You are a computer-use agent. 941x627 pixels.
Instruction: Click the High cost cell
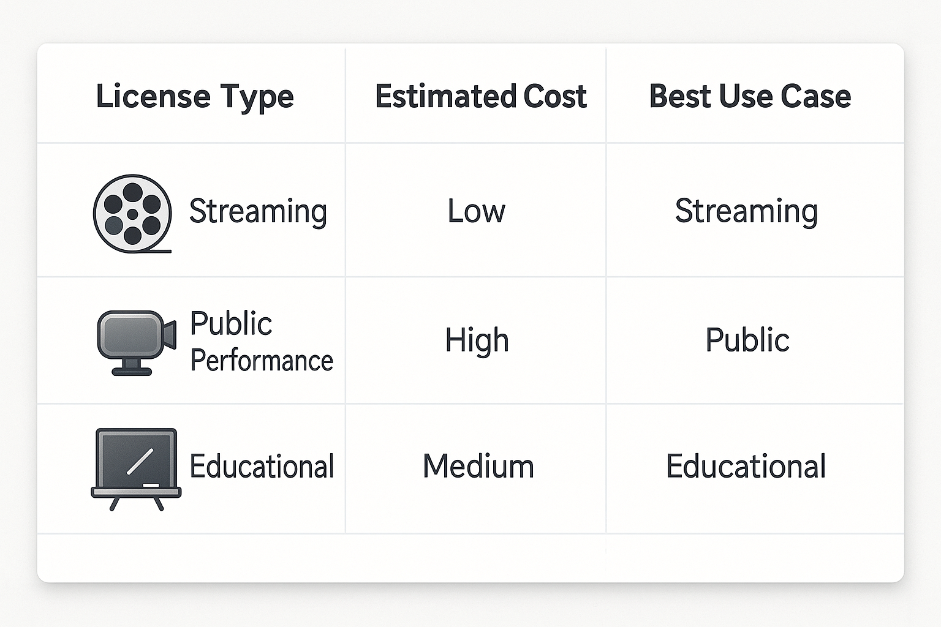477,340
